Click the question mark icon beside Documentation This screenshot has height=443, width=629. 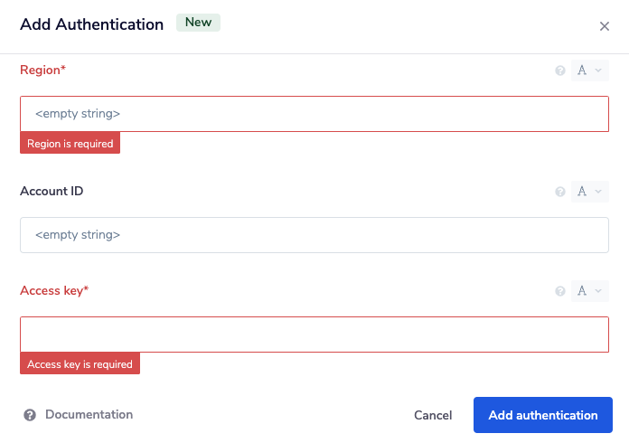(30, 415)
